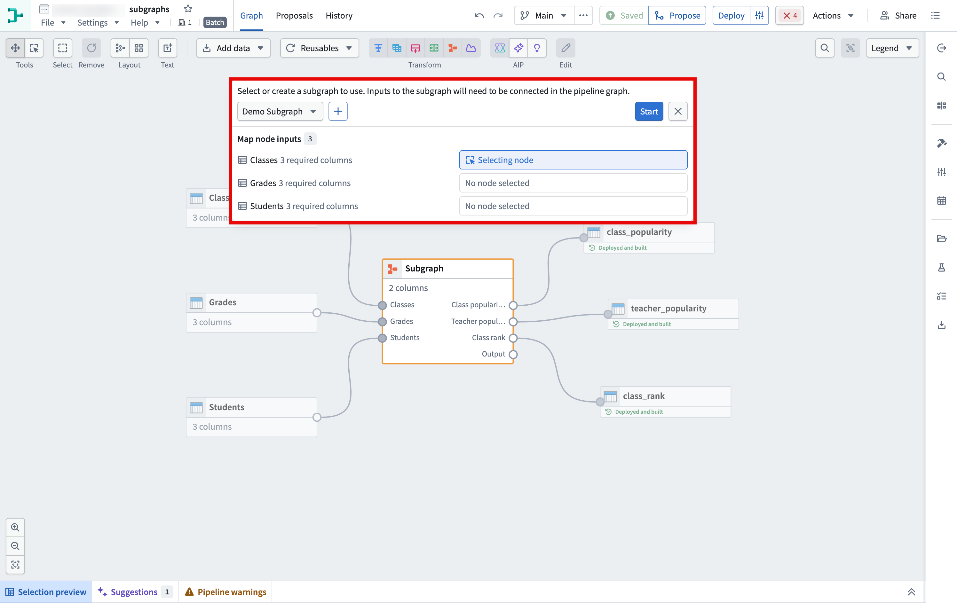The image size is (957, 603).
Task: Select the pan/move tool
Action: coord(15,48)
